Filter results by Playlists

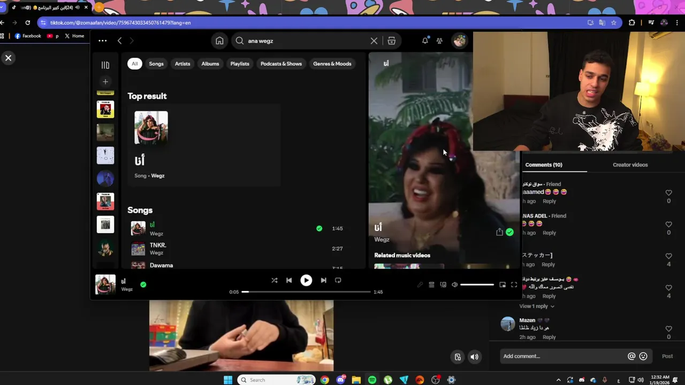(240, 64)
